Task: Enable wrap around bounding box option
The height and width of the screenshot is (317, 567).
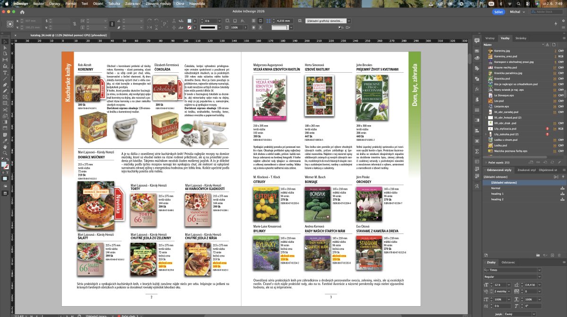Action: coord(260,20)
